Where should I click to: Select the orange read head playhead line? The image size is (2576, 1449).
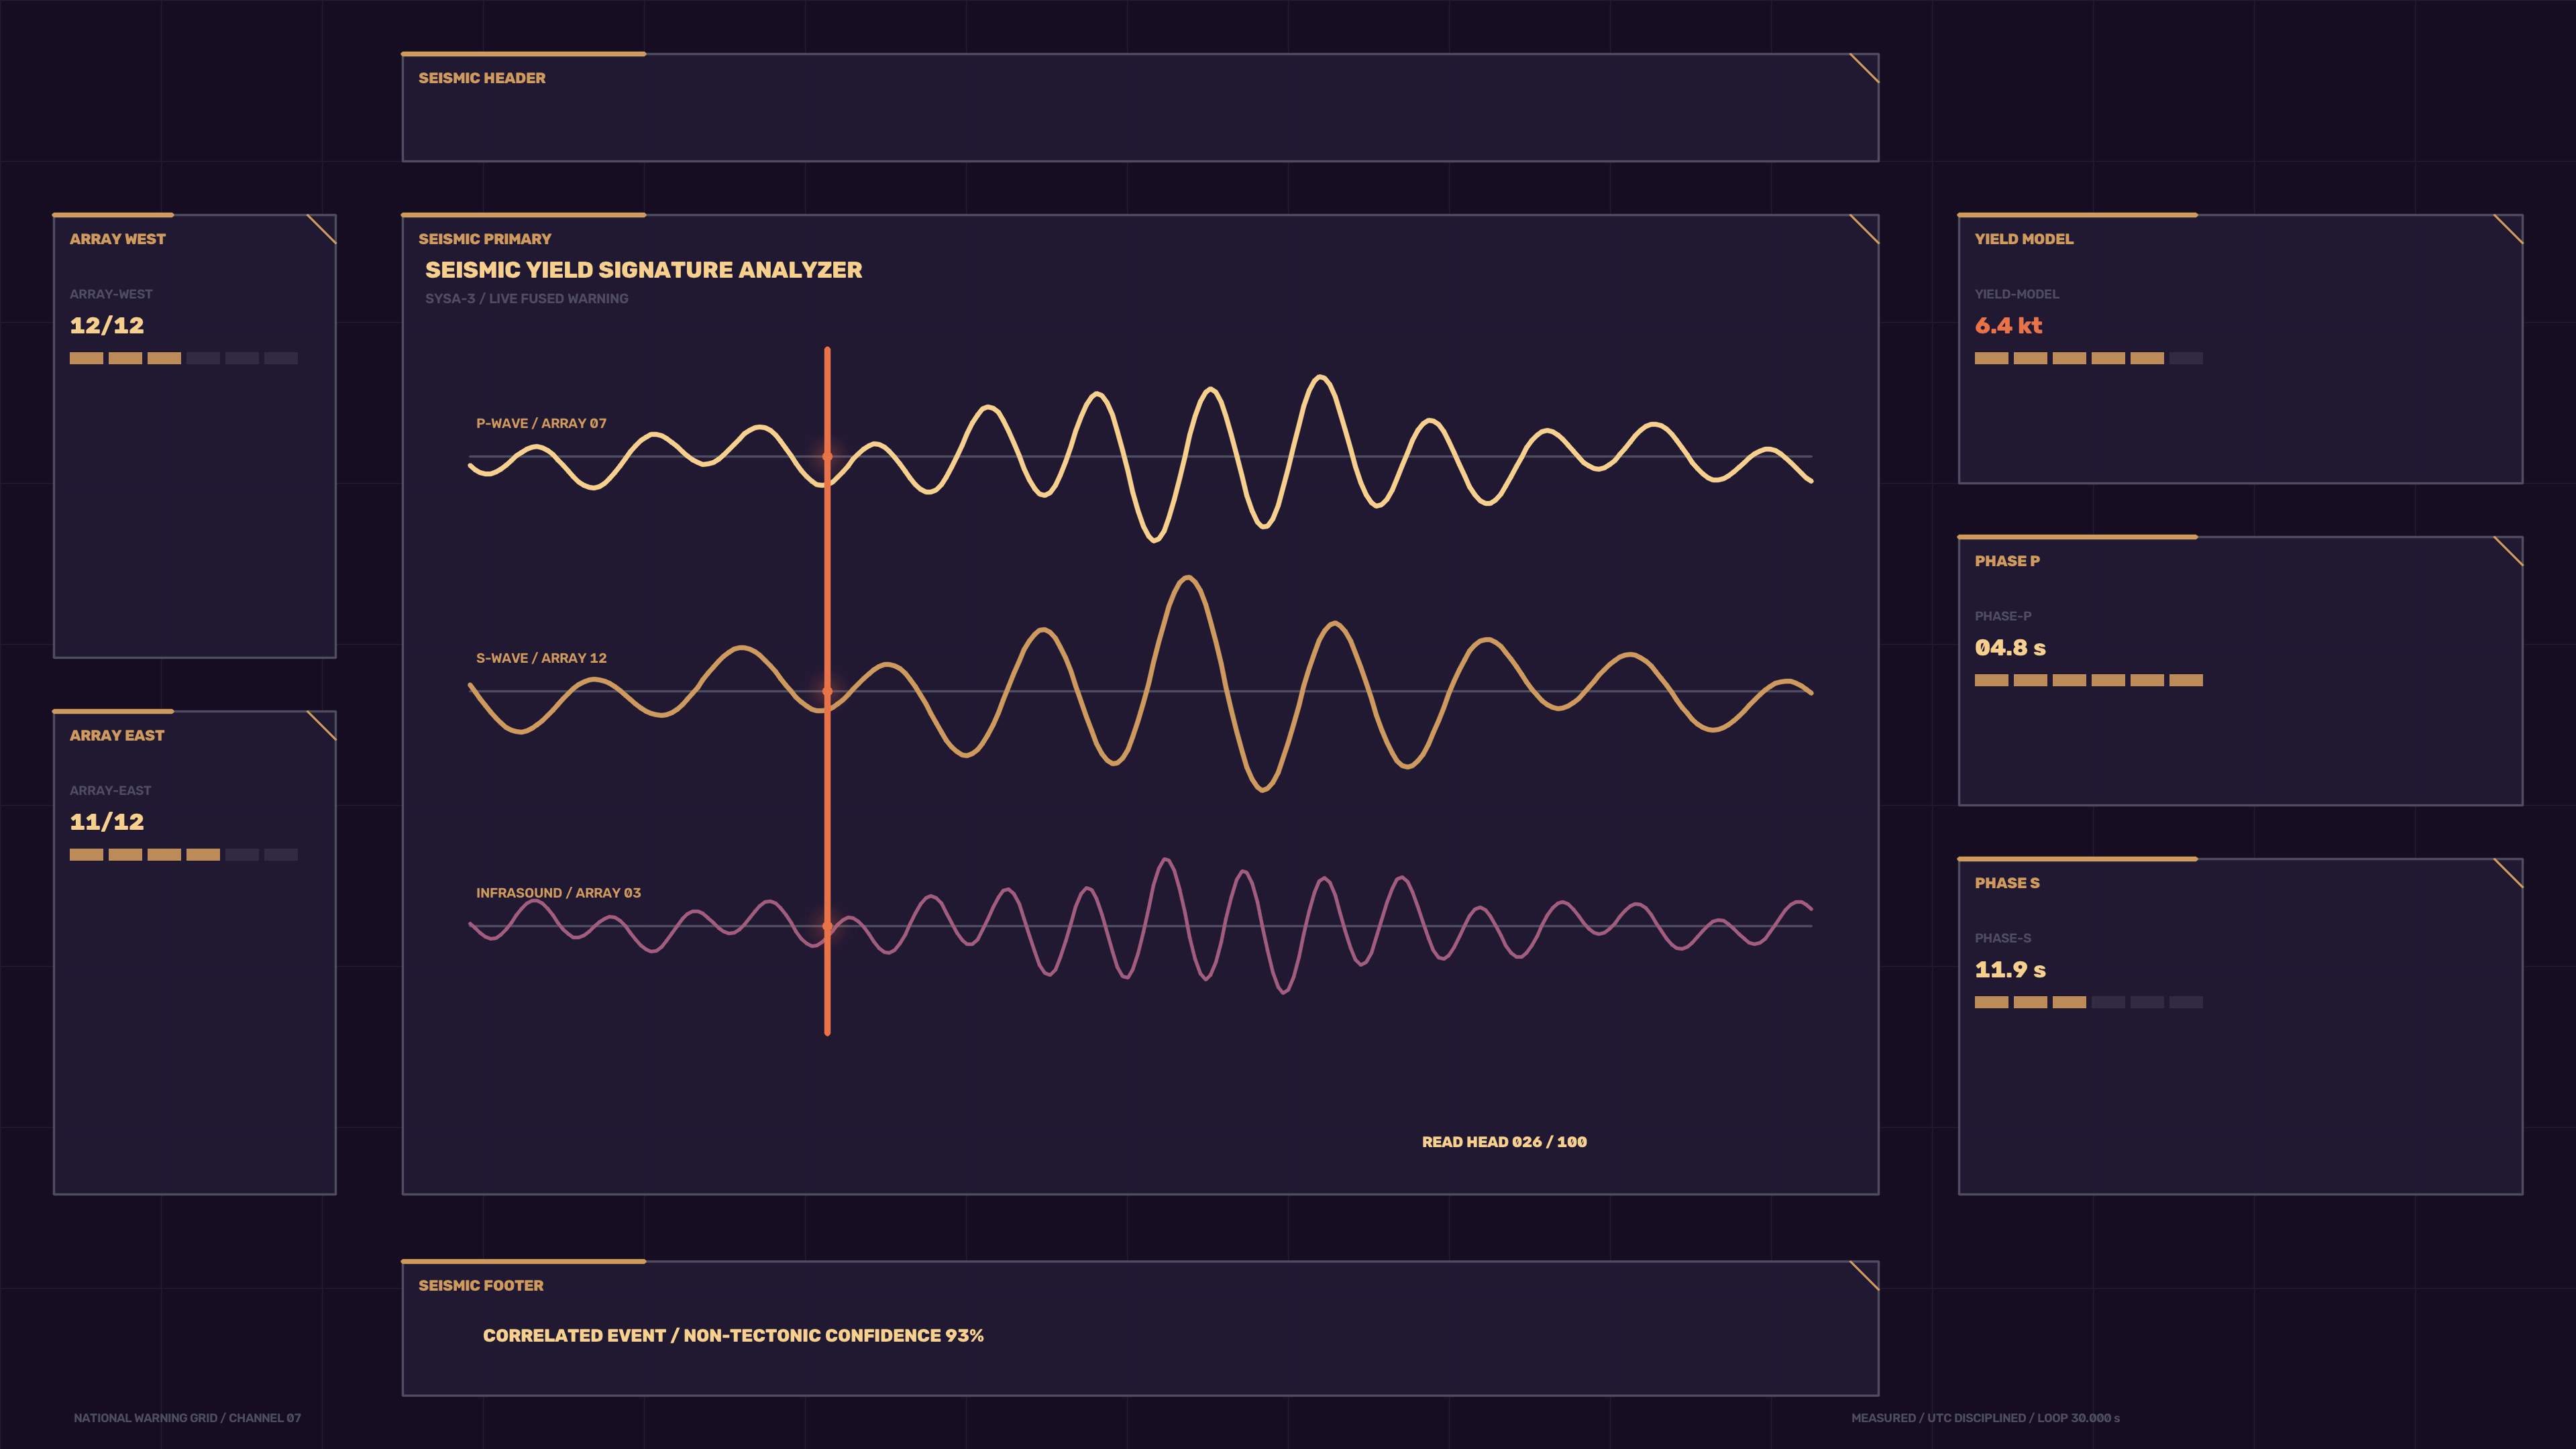(x=827, y=691)
